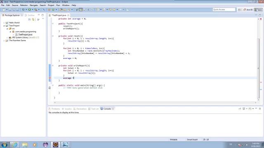264x148 pixels.
Task: Open the External Tools dropdown arrow
Action: [39, 10]
